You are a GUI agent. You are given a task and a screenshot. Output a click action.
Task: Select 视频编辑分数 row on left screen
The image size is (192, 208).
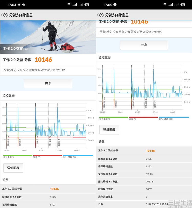pyautogui.click(x=48, y=205)
